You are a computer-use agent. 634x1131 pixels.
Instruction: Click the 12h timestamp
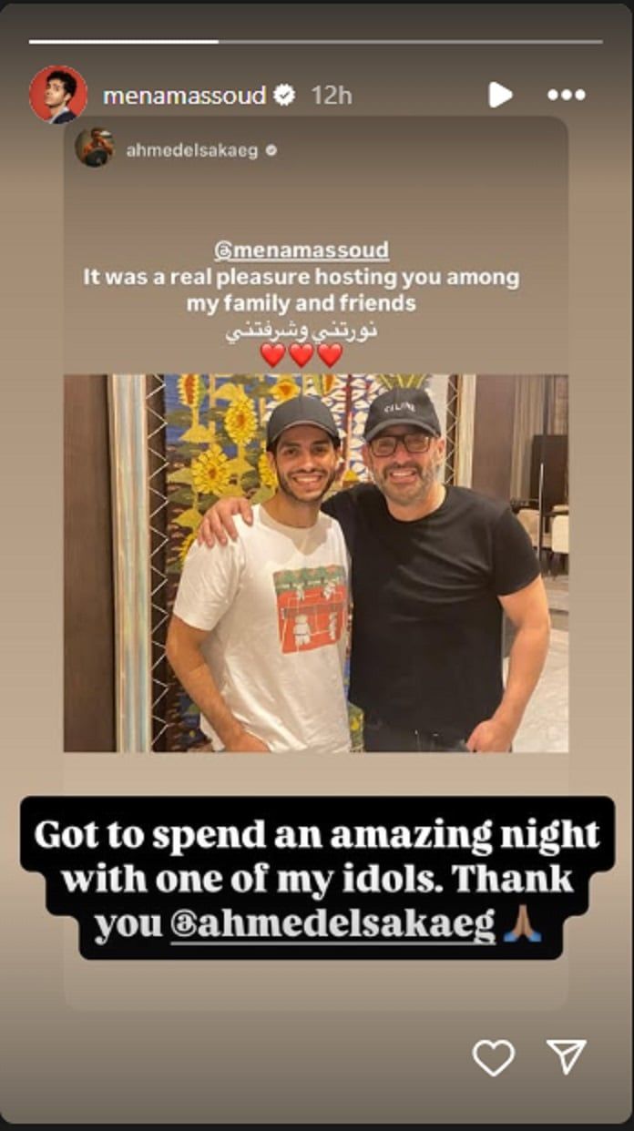(x=332, y=95)
